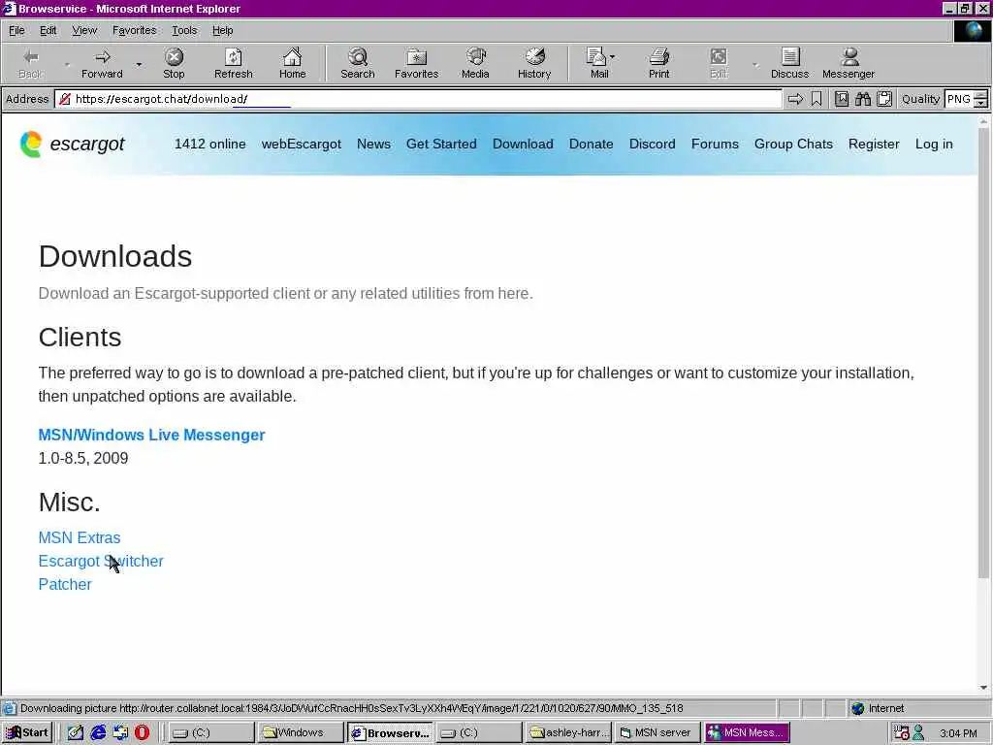
Task: Click the bookmark ribbon icon
Action: [x=817, y=99]
